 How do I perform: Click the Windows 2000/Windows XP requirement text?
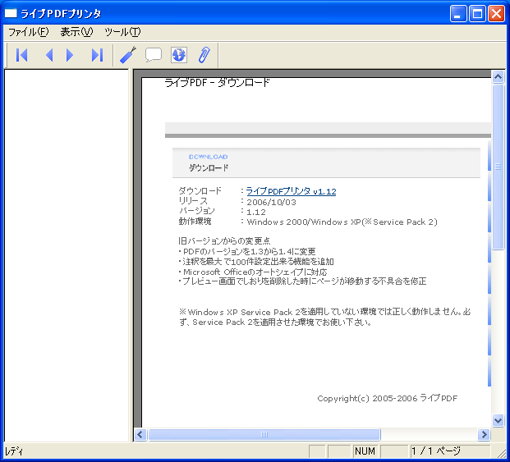click(342, 222)
